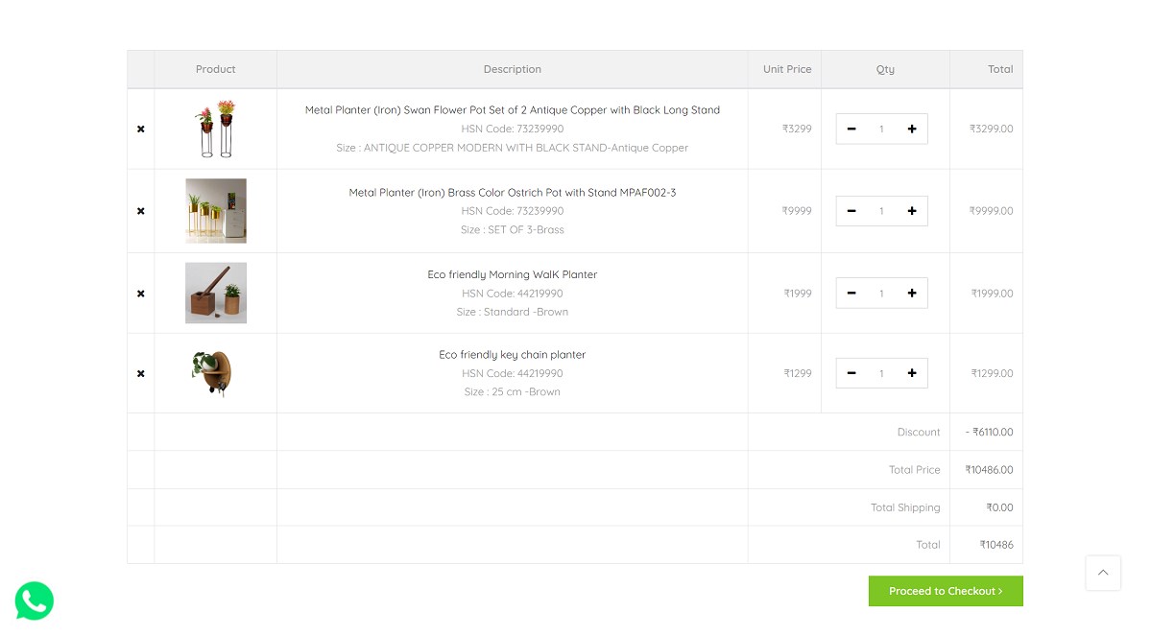
Task: Add one more Morning Walk Planter
Action: (x=912, y=294)
